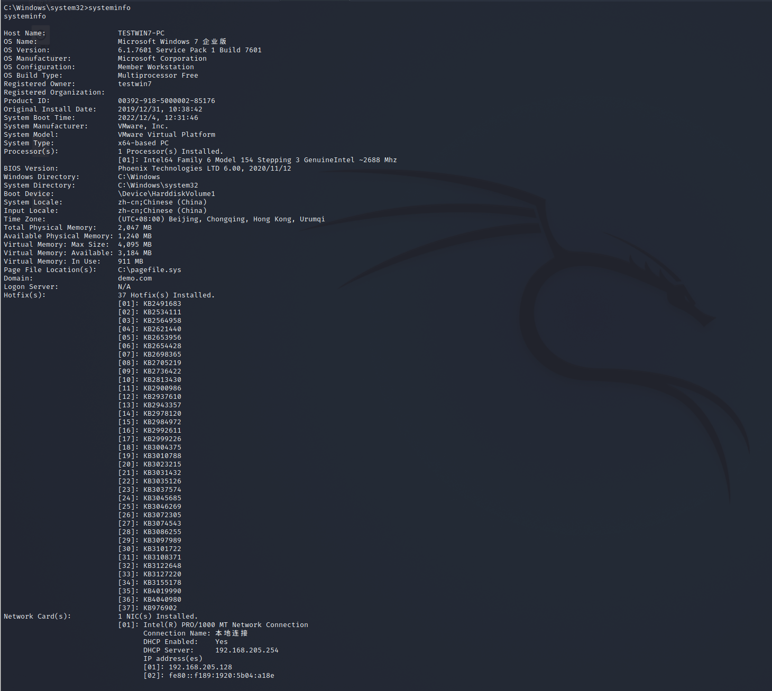Click hotfix entry KB2653956
The image size is (772, 691).
point(162,338)
